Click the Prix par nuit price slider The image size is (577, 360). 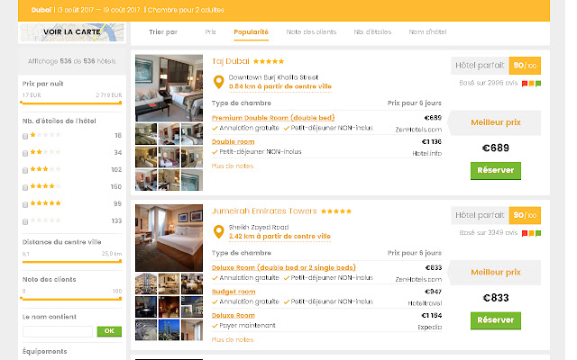[70, 103]
